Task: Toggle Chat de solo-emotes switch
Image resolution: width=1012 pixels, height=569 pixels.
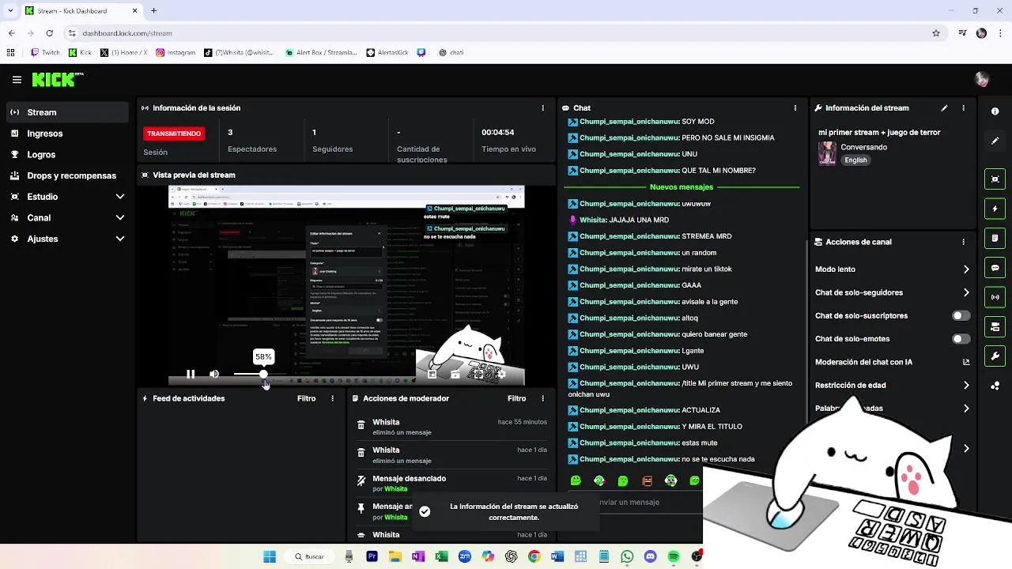Action: pos(961,339)
